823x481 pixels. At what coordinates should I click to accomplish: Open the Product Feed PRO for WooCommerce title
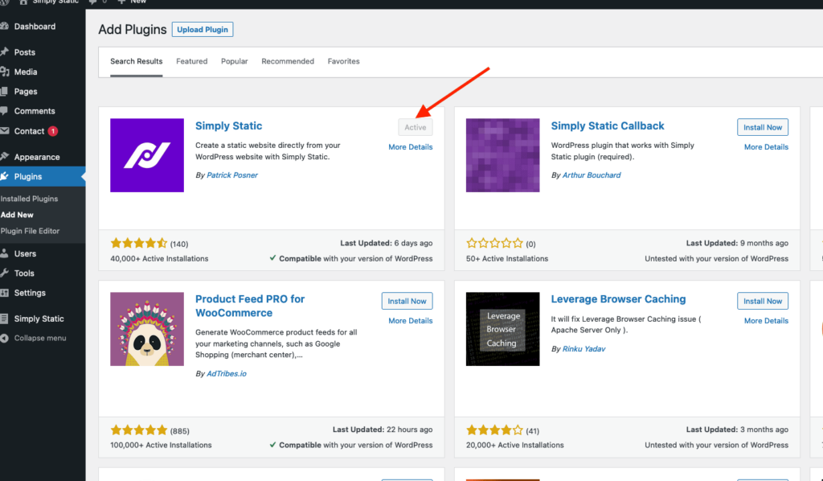tap(250, 306)
